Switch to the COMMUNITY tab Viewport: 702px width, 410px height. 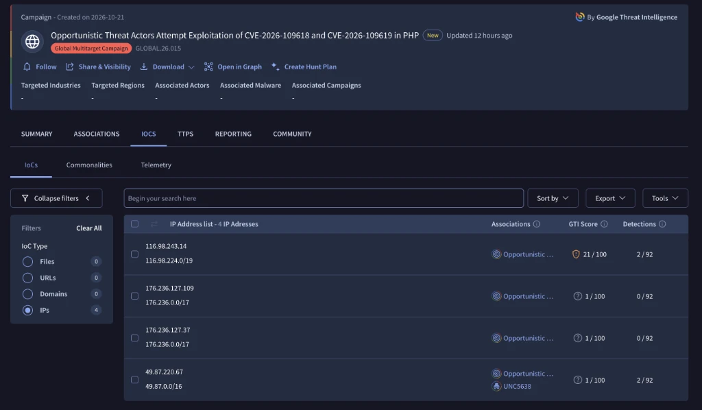[292, 134]
